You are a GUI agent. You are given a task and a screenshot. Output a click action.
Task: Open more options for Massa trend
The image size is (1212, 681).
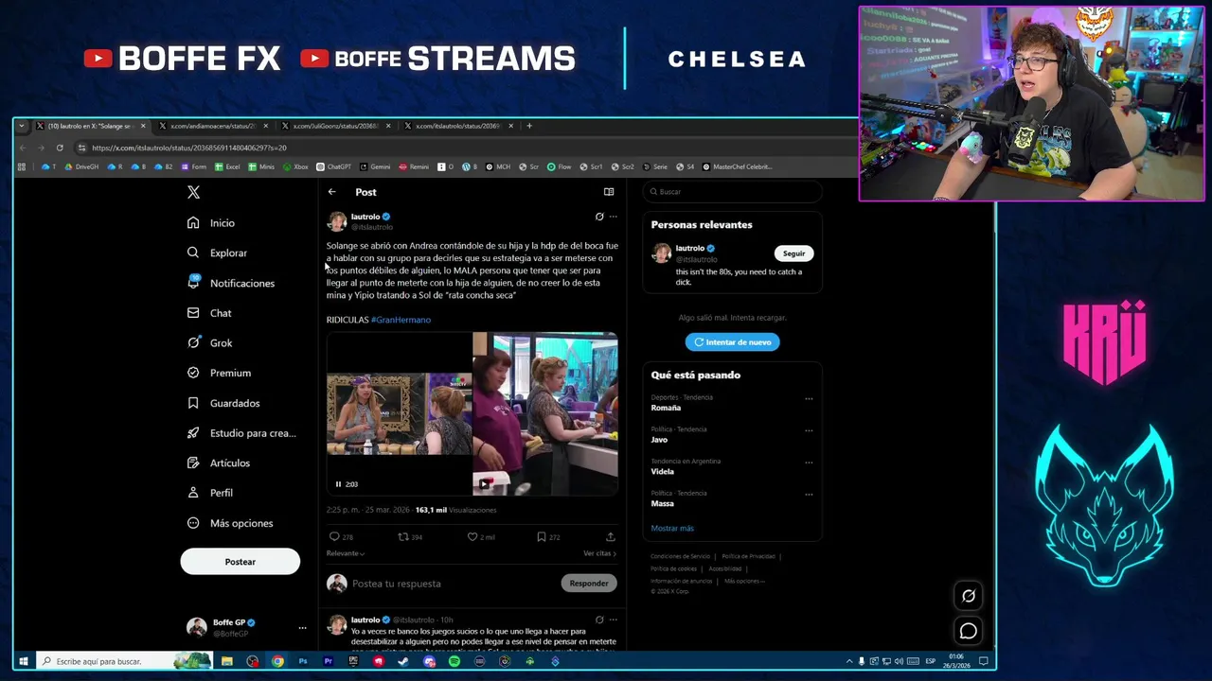click(x=809, y=494)
